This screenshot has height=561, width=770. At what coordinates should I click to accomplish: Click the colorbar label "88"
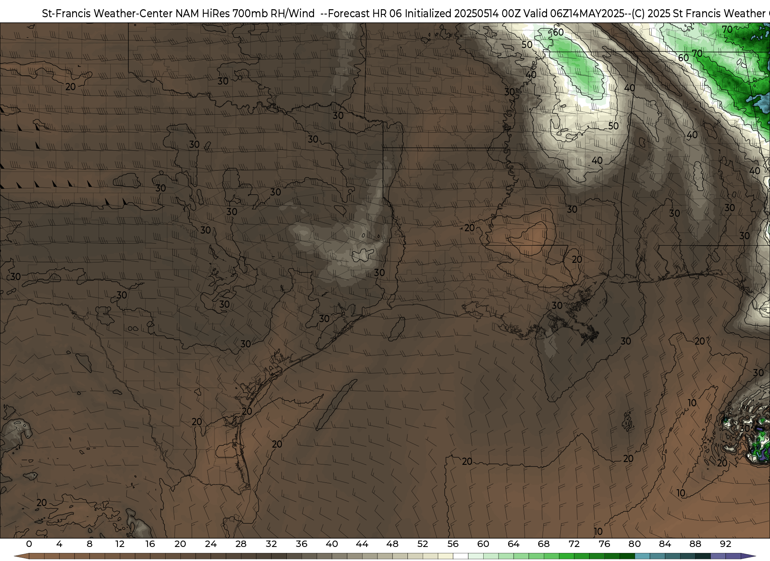pos(695,544)
